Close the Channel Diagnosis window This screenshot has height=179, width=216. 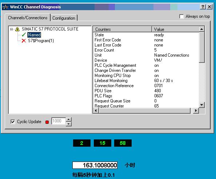pos(209,7)
